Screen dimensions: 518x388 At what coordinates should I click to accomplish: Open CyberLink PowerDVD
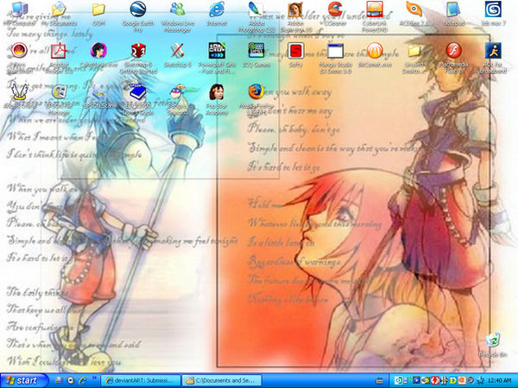pyautogui.click(x=375, y=16)
